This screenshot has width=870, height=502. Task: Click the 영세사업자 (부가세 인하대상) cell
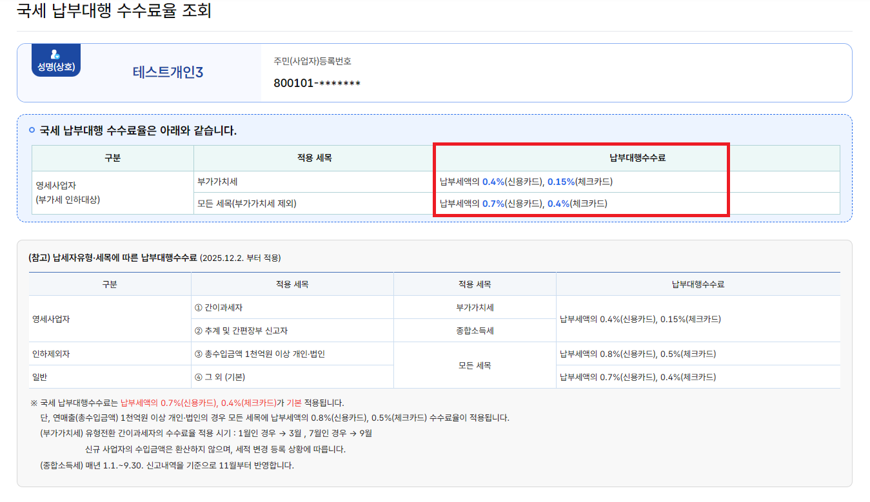(x=113, y=192)
